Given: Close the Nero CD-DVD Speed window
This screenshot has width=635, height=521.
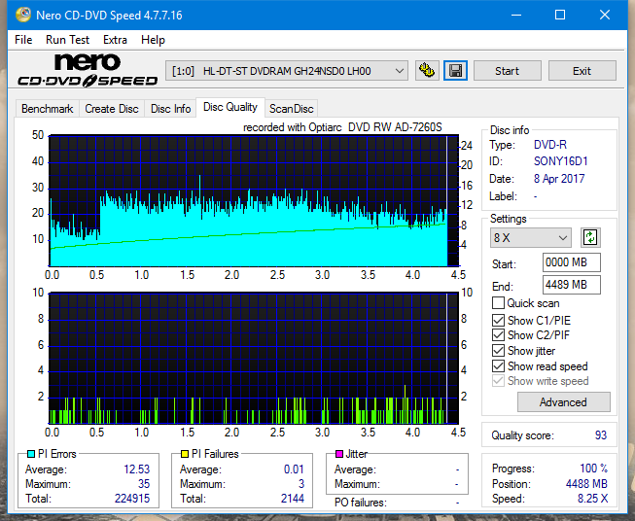Looking at the screenshot, I should point(605,15).
